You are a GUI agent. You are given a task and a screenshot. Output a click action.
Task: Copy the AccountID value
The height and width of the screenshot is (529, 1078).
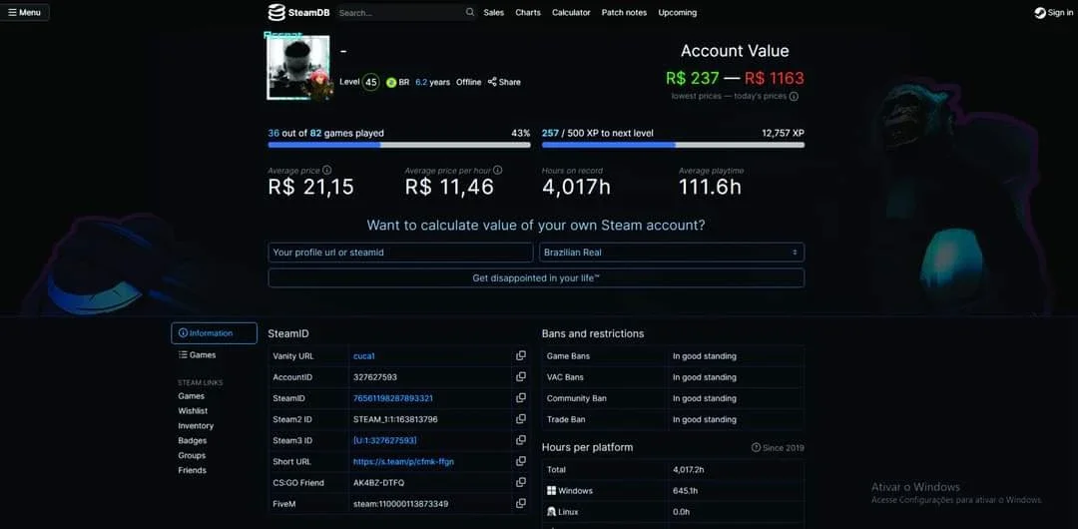click(520, 377)
